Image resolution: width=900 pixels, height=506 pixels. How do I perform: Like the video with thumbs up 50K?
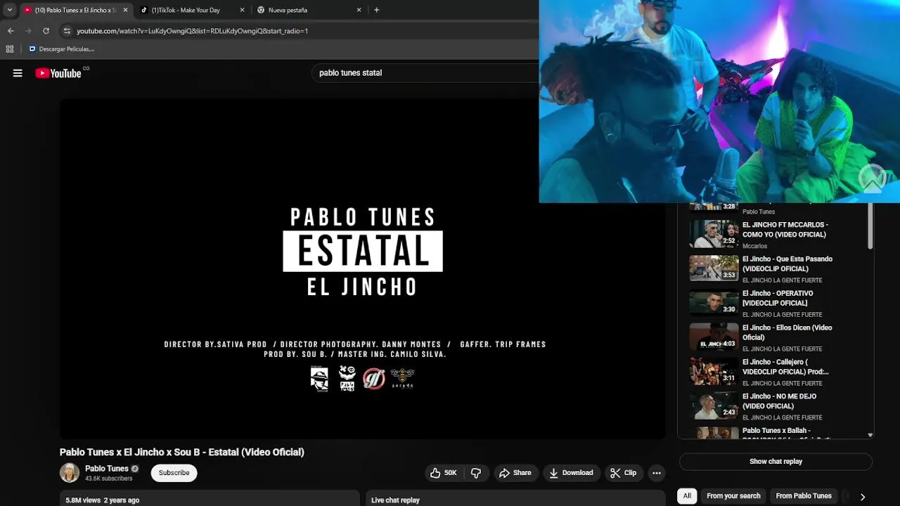pos(444,473)
